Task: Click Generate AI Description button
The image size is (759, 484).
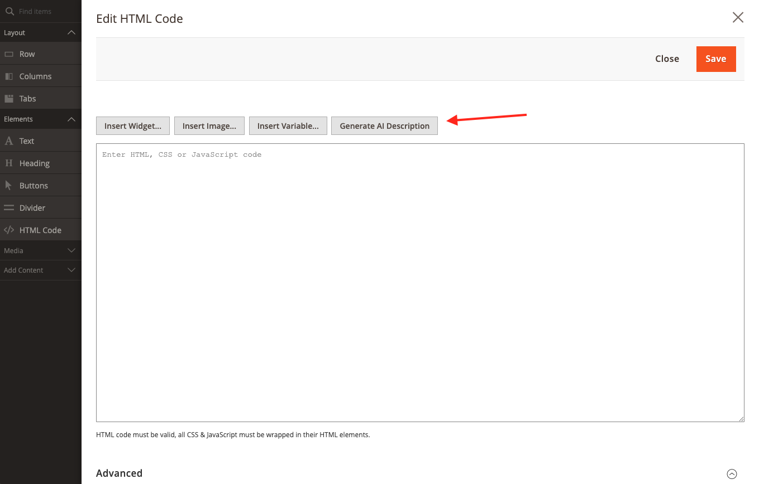Action: (384, 126)
